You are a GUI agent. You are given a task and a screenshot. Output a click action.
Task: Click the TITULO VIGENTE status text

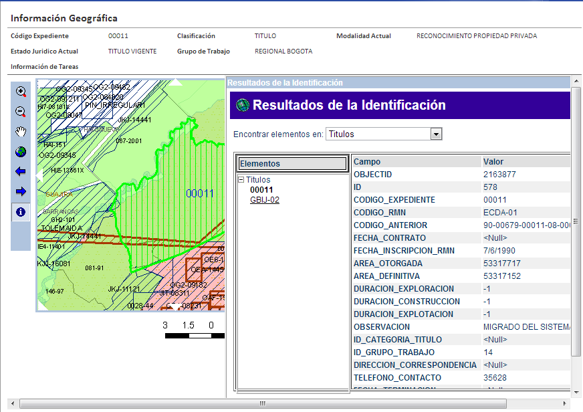click(x=132, y=51)
